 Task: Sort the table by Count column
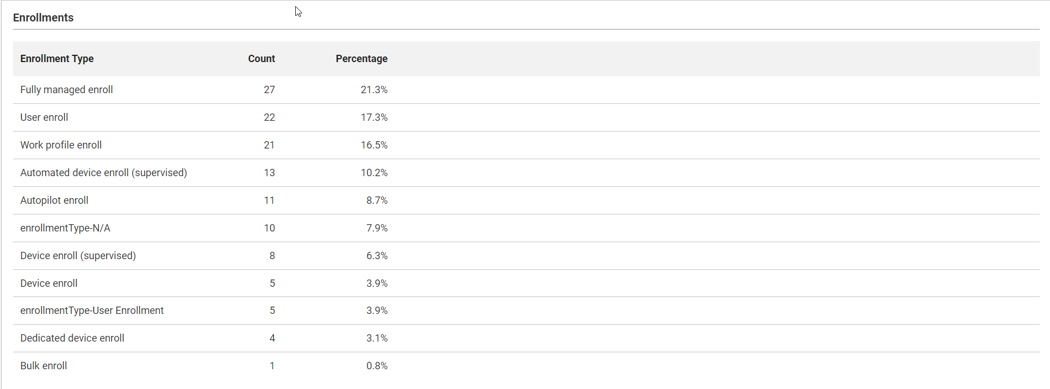(261, 59)
